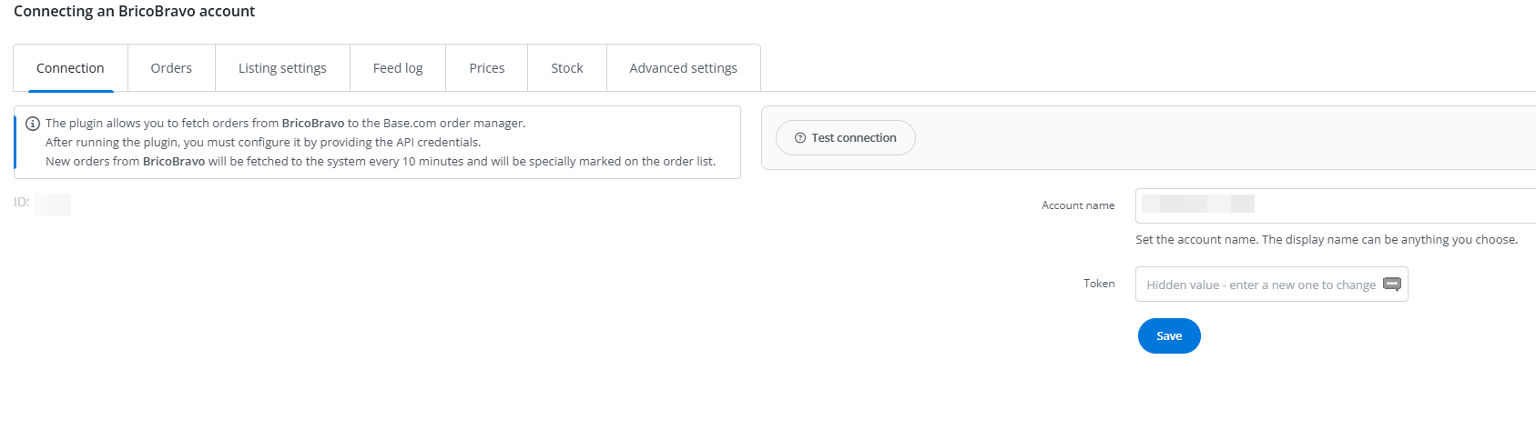
Task: Click into the Token hidden value field
Action: pos(1261,285)
